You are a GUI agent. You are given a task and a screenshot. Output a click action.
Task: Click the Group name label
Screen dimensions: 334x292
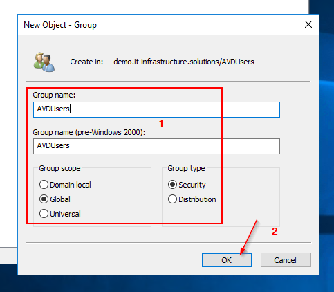54,95
